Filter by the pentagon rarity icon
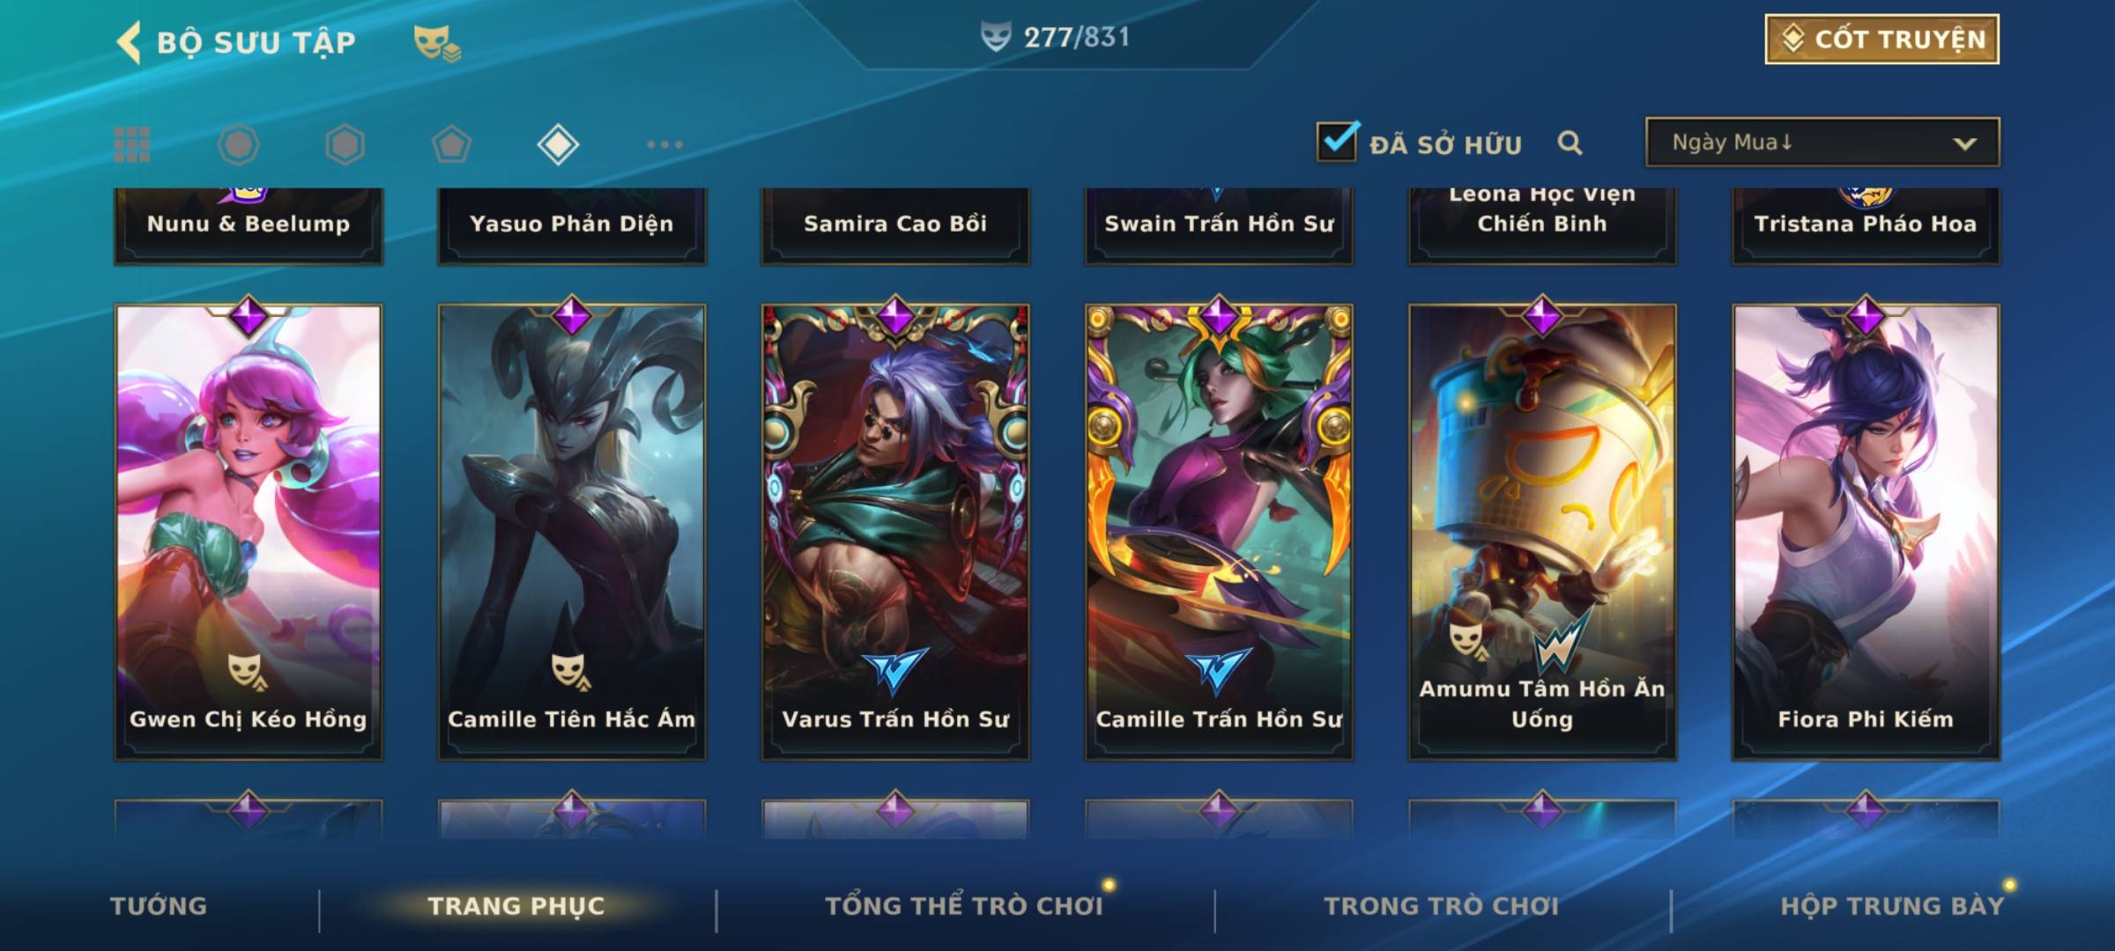The height and width of the screenshot is (951, 2115). point(451,144)
